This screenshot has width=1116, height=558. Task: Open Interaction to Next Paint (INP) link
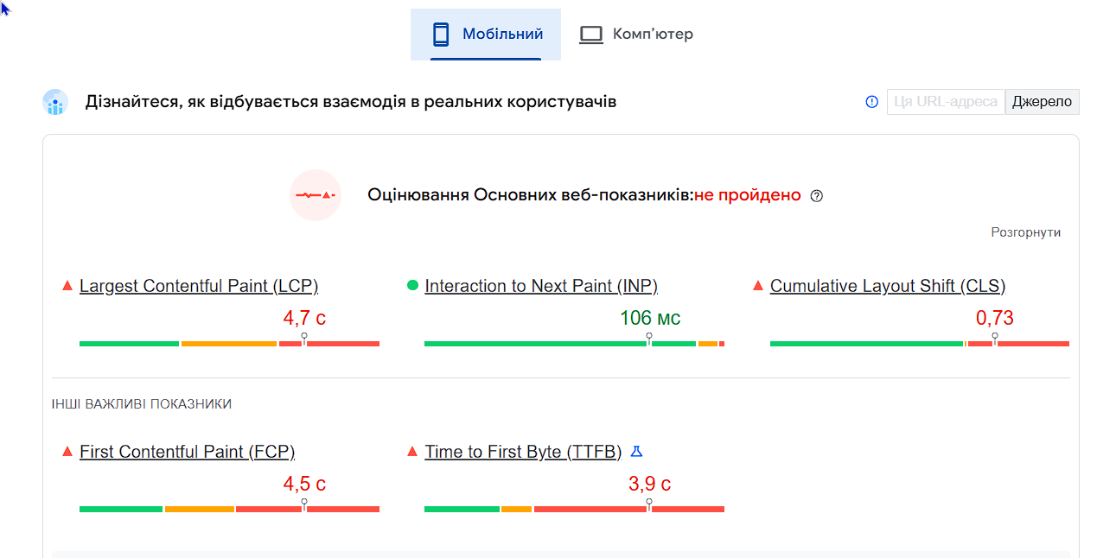coord(541,286)
